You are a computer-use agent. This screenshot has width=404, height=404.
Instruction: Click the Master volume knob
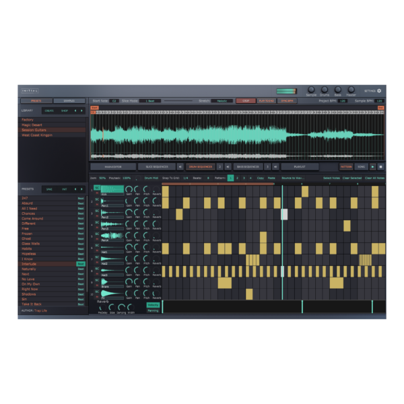click(351, 90)
